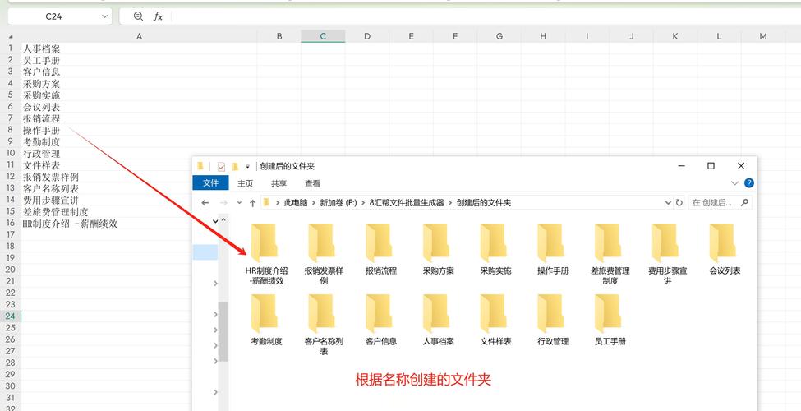Click the zoom magnifier icon beside fx
Viewport: 801px width, 411px height.
pyautogui.click(x=138, y=16)
